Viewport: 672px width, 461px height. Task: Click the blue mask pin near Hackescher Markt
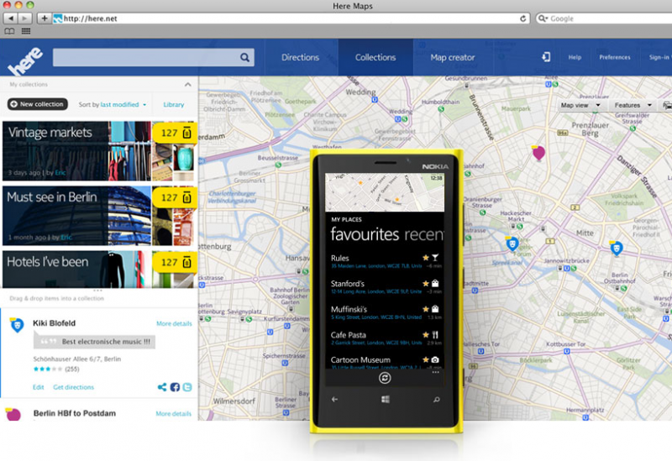(512, 244)
